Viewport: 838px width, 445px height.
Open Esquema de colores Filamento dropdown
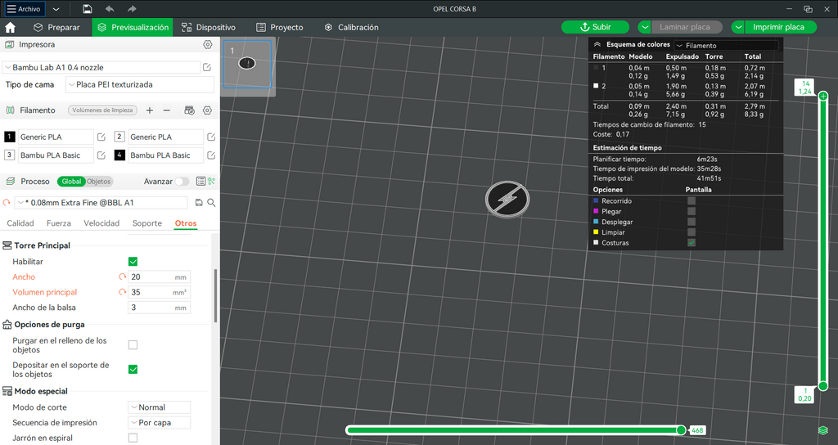coord(727,46)
